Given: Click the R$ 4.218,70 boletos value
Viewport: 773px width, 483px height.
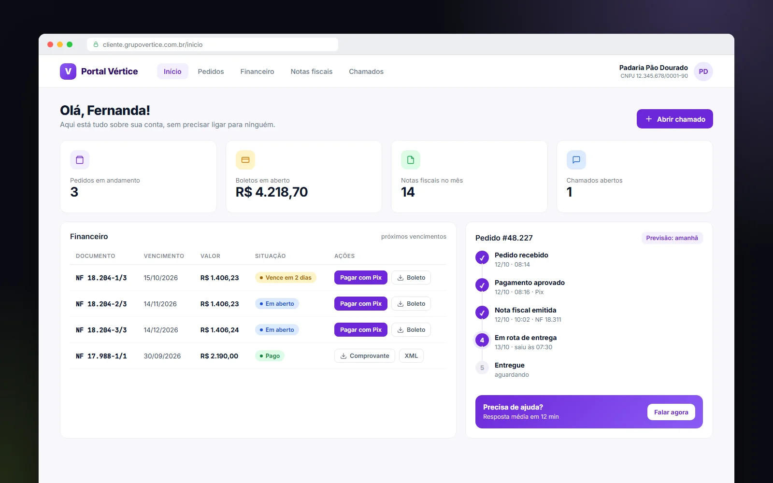Looking at the screenshot, I should pos(272,192).
